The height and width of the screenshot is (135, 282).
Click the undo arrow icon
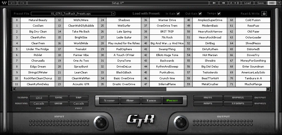pyautogui.click(x=13, y=3)
